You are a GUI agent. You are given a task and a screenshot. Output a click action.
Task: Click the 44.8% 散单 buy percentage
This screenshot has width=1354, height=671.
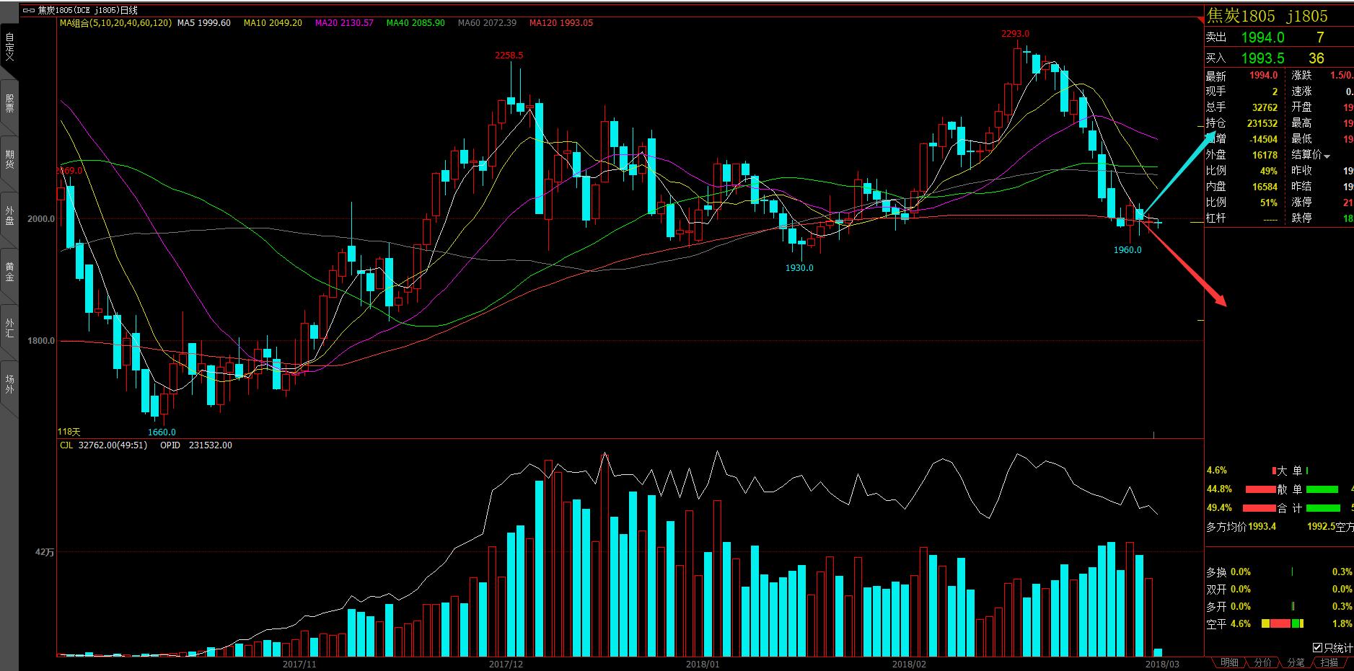[x=1219, y=489]
